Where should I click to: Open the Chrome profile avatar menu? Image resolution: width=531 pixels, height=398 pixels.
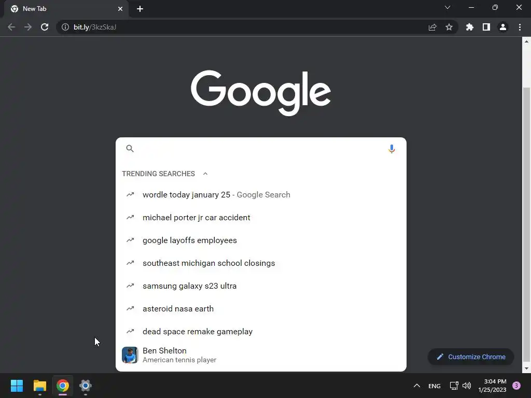(x=503, y=27)
